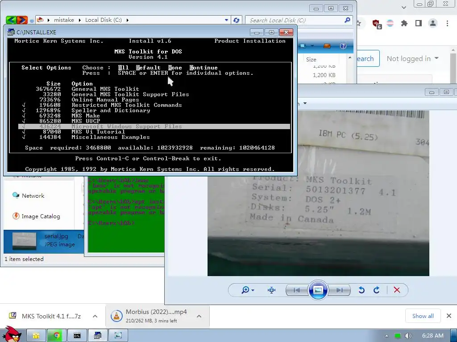Expand MKS Toolkit download options chevron

[95, 316]
